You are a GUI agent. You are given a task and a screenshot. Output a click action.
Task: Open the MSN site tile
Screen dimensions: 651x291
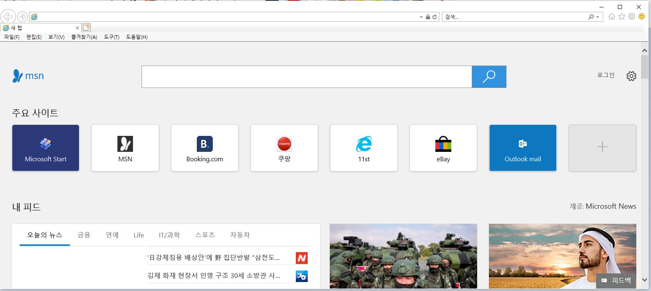click(x=125, y=148)
